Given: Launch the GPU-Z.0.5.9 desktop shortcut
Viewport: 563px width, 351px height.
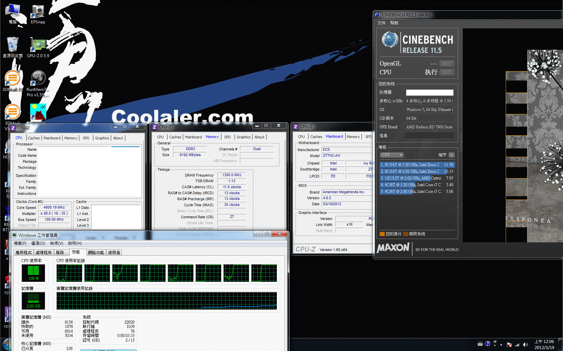Looking at the screenshot, I should (38, 47).
